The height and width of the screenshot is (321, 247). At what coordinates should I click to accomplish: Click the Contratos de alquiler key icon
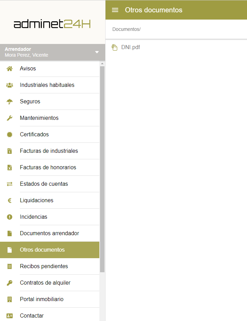click(10, 283)
